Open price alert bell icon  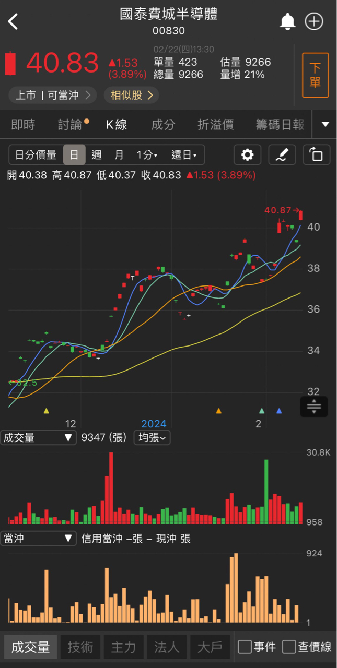[x=287, y=21]
